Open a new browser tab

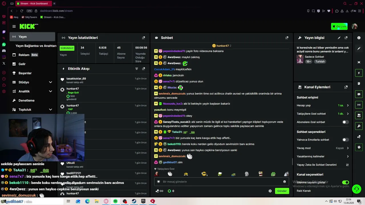54,4
